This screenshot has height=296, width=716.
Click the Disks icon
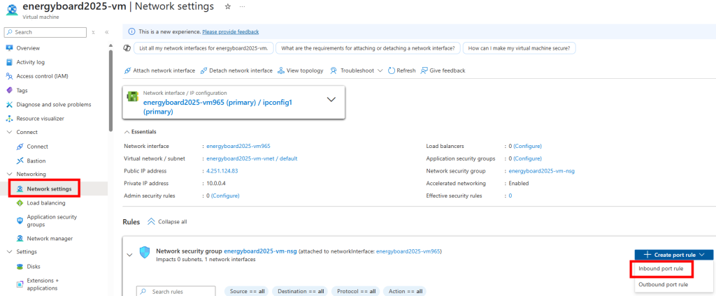(20, 267)
